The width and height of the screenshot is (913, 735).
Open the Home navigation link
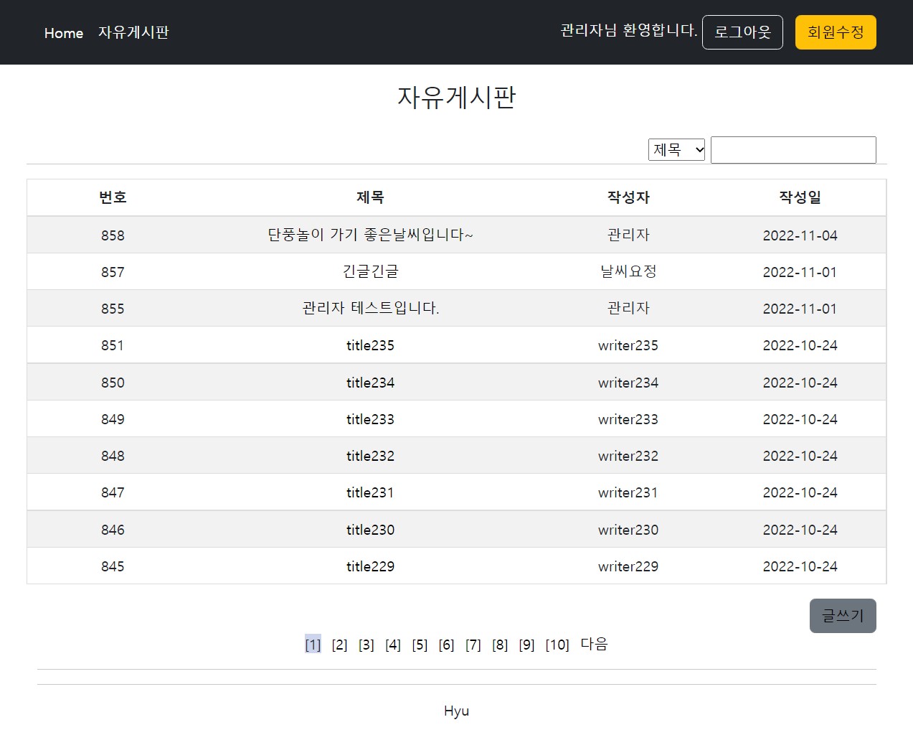64,33
